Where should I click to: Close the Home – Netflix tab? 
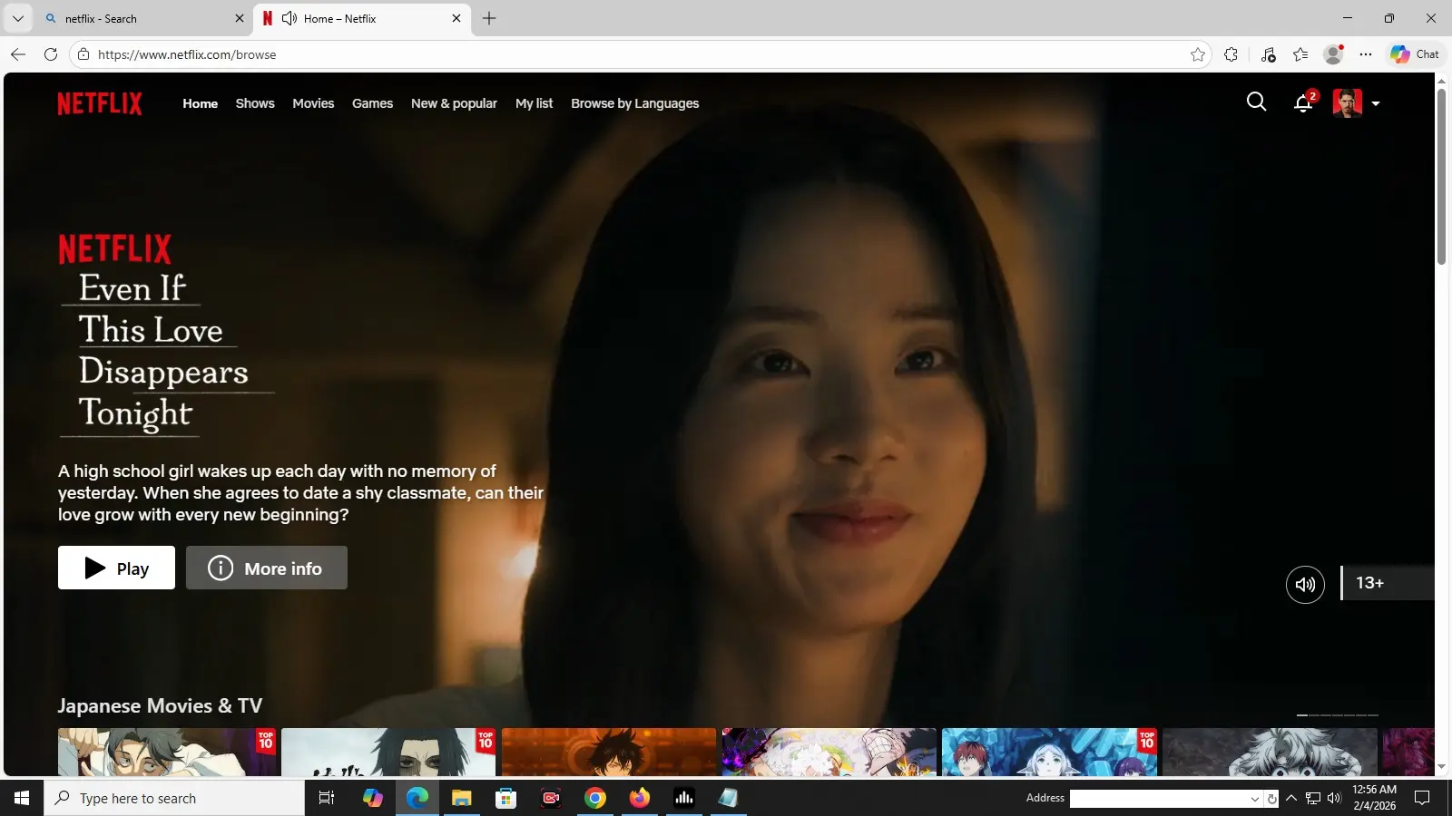point(456,18)
